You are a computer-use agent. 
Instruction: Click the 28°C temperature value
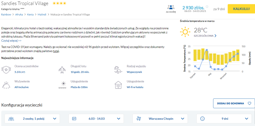(201, 30)
